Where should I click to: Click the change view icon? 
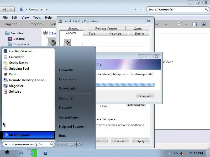tap(180, 24)
